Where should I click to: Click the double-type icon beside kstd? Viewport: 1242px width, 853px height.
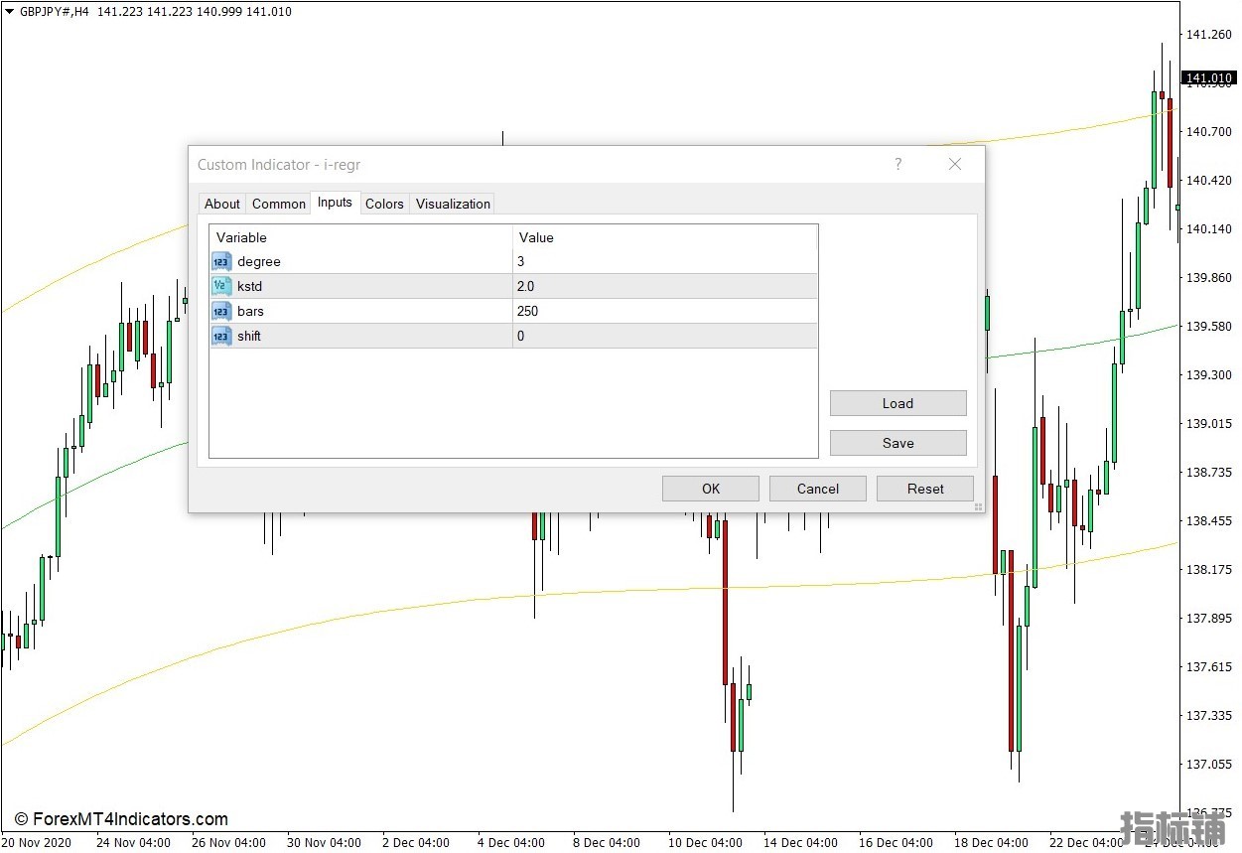coord(221,287)
